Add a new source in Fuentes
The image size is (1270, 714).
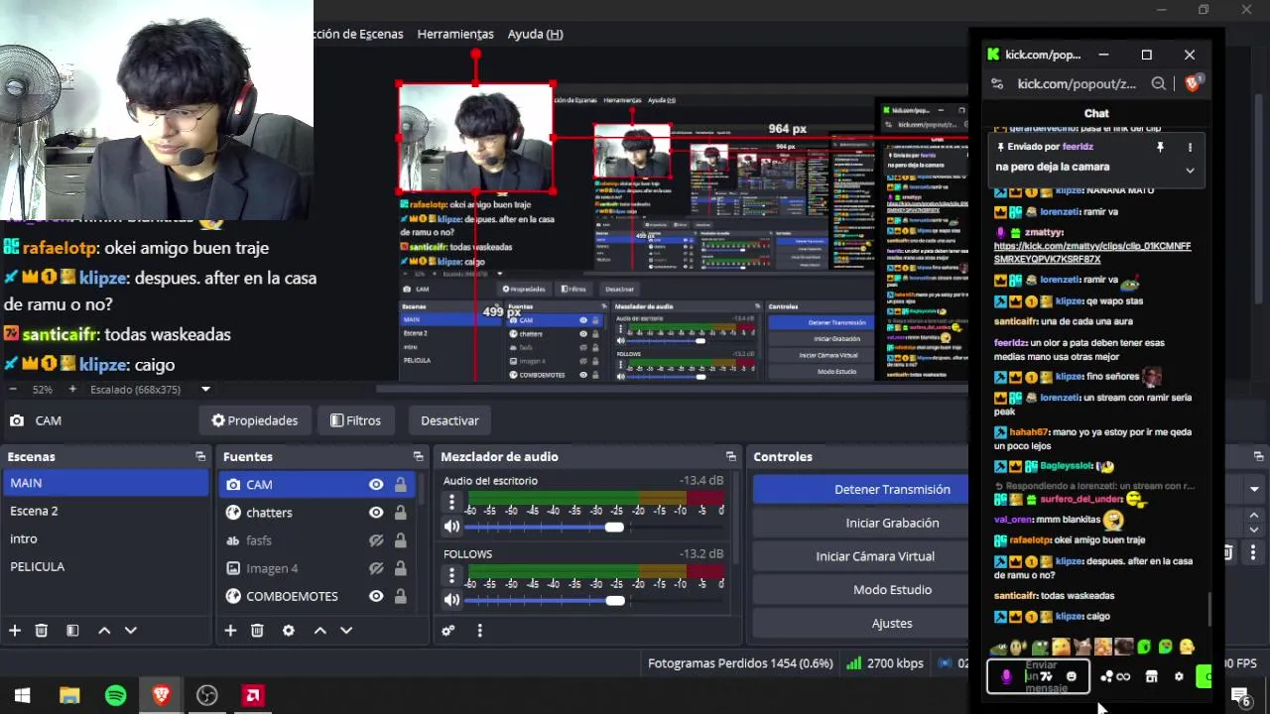coord(230,630)
